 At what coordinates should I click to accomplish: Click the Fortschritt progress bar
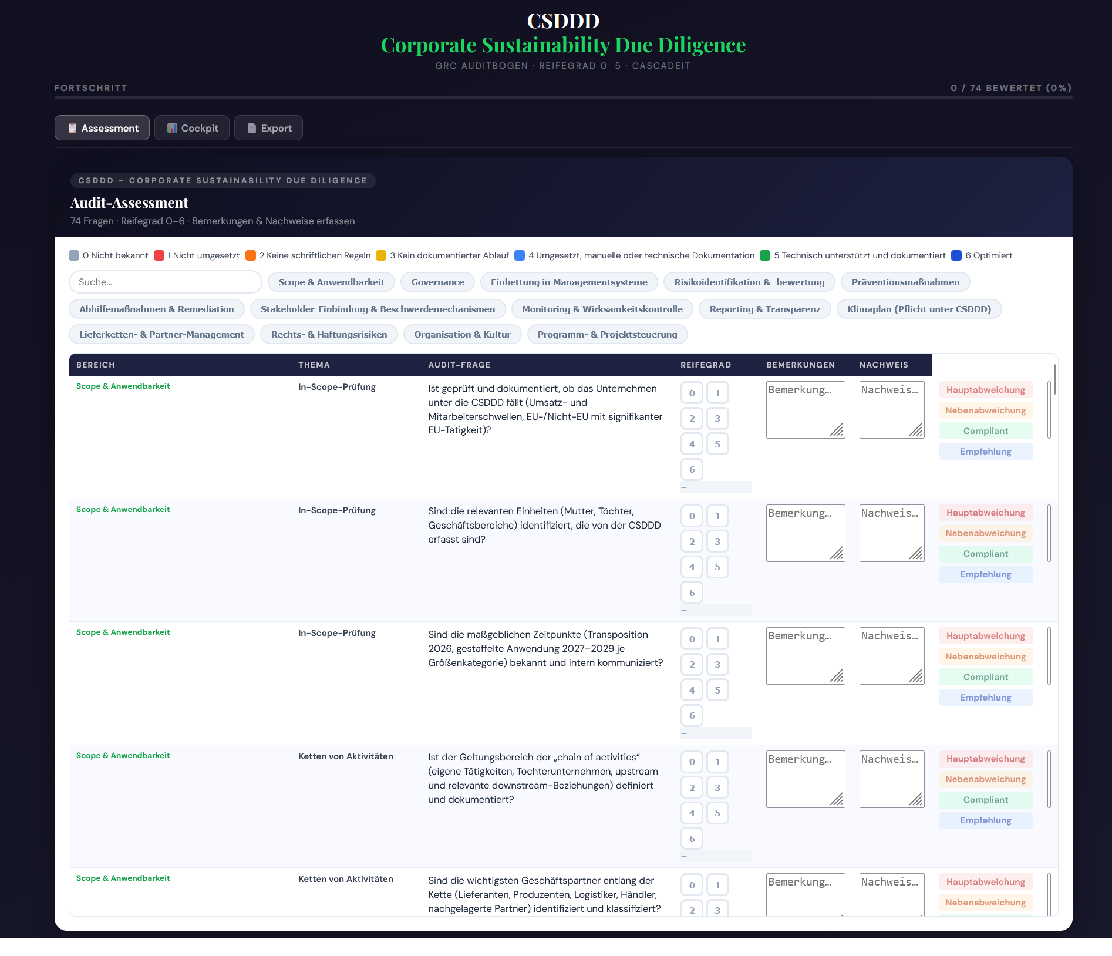[564, 97]
